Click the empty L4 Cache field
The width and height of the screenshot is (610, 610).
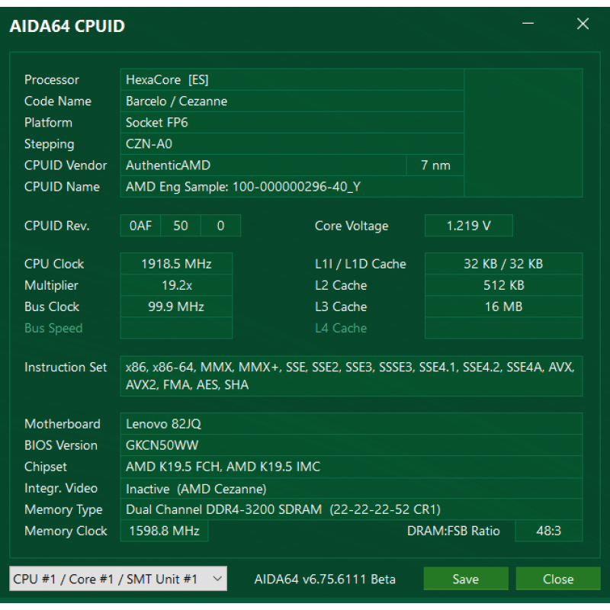point(503,328)
